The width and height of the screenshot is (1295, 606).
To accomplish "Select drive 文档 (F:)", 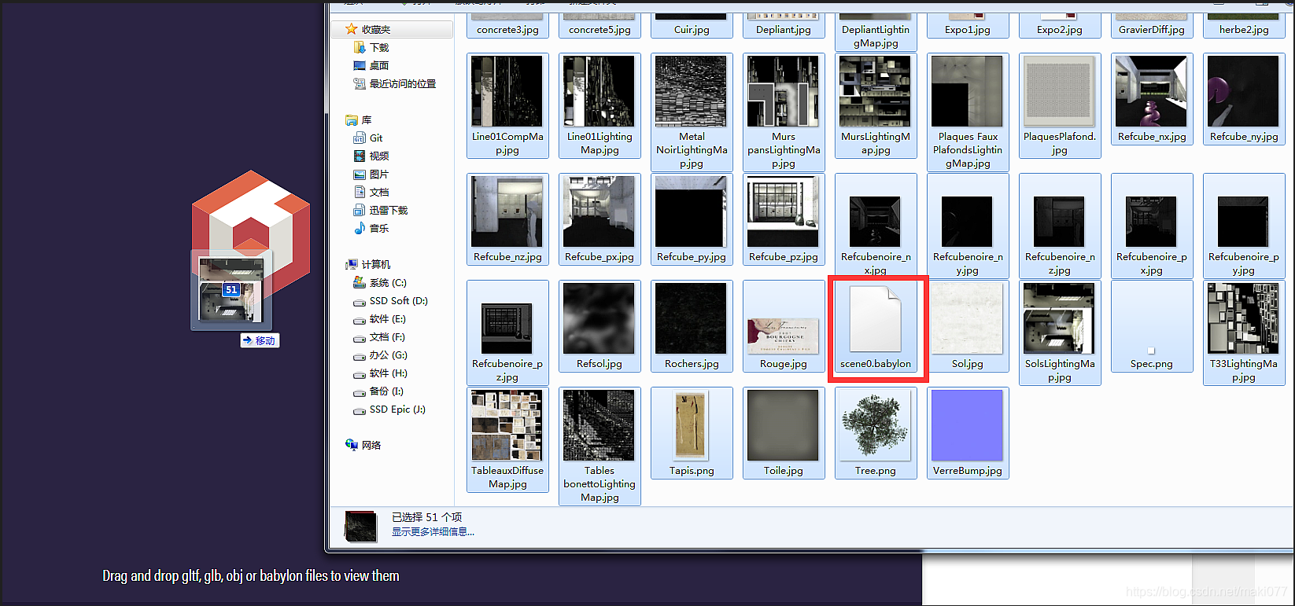I will coord(379,337).
